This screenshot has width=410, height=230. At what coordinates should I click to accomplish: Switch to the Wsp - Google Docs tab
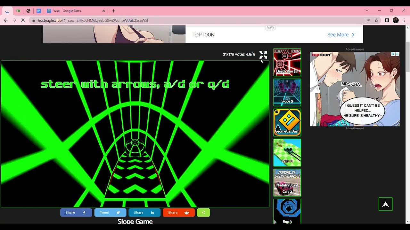click(x=76, y=11)
